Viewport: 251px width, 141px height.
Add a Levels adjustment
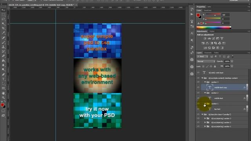click(209, 38)
